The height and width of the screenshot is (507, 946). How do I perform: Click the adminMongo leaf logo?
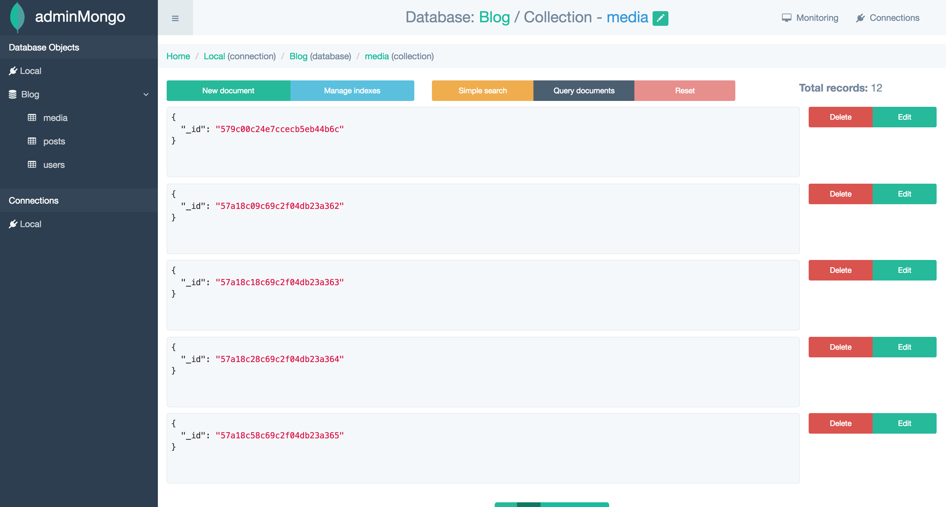tap(17, 17)
